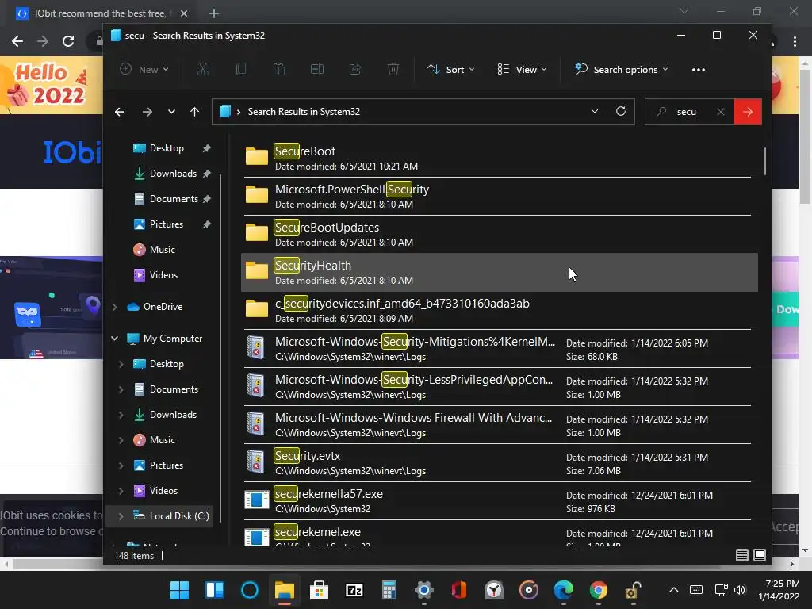Click the volume icon in system tray

(x=740, y=590)
